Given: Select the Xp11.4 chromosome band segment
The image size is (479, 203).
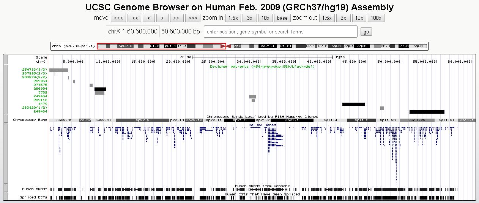Looking at the screenshot, I should pyautogui.click(x=330, y=120).
